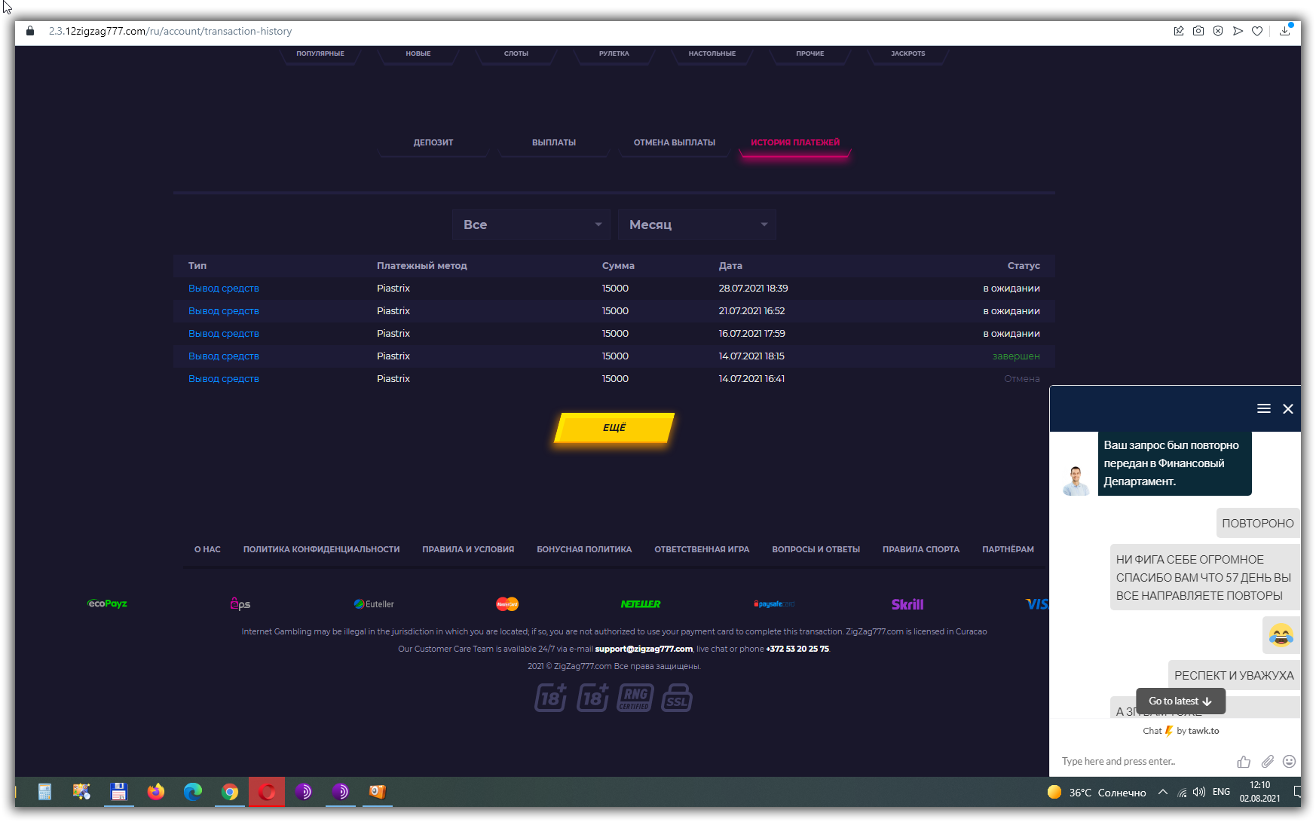Open the РУЛЕТКА games category

[x=614, y=53]
